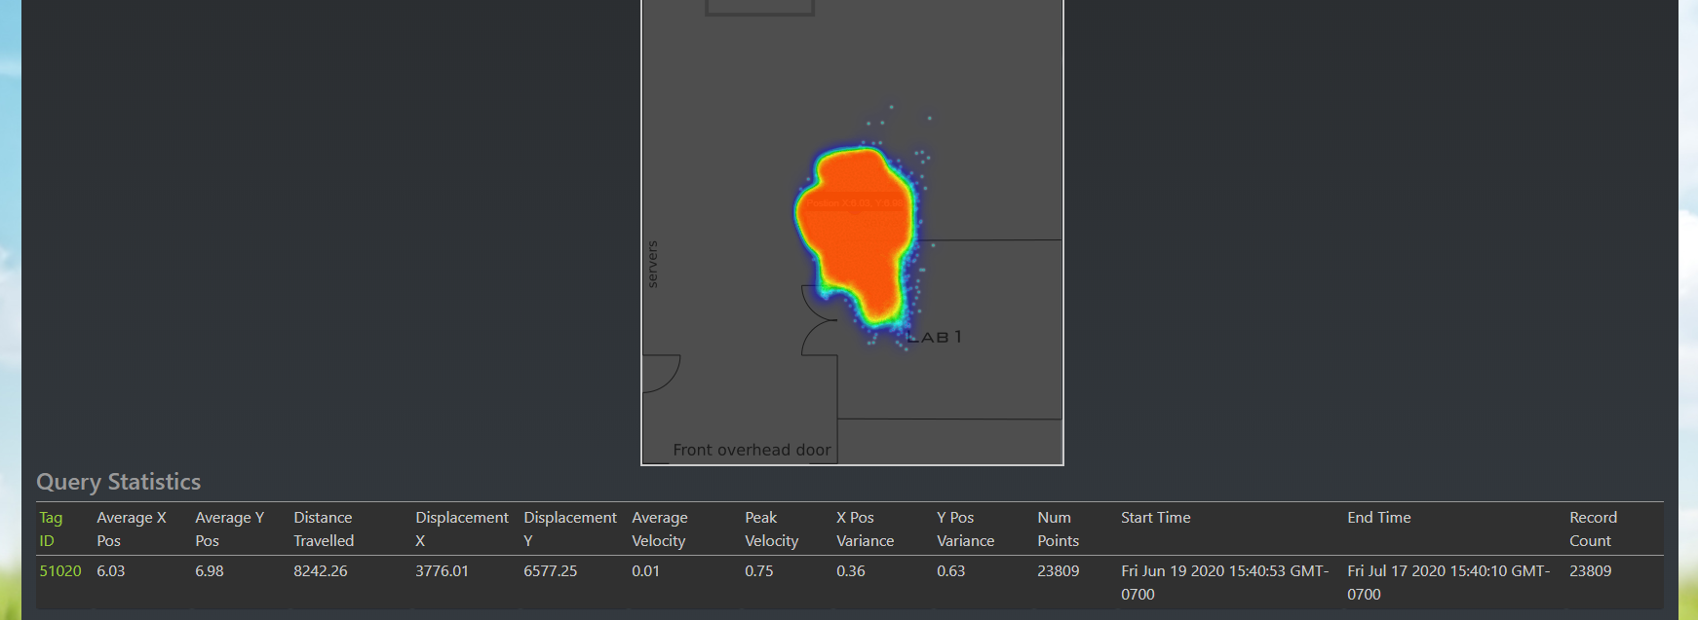Click the Front overhead door label on map
1698x620 pixels.
coord(752,450)
